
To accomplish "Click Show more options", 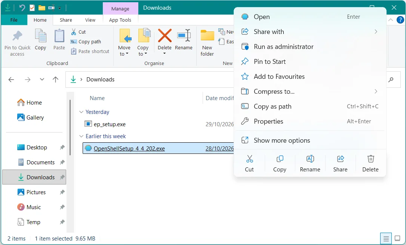I will pos(310,140).
